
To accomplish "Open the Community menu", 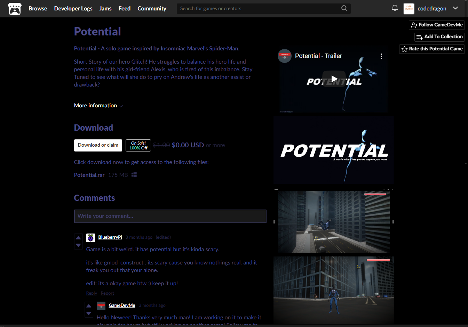I will (152, 8).
